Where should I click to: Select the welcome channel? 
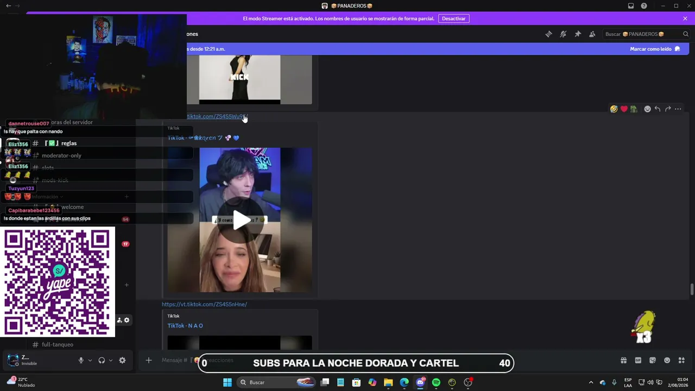coord(72,207)
